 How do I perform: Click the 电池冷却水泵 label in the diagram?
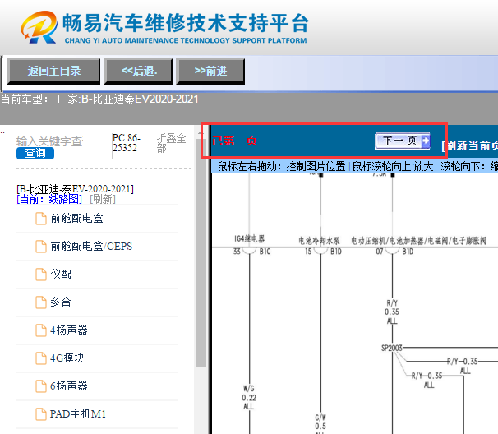pos(319,241)
